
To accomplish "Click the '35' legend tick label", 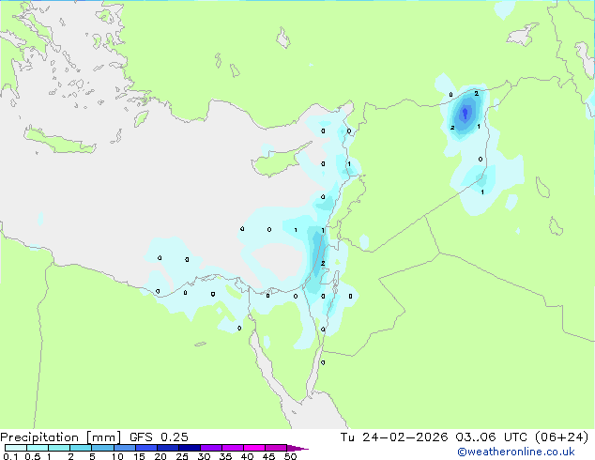I will (x=225, y=456).
